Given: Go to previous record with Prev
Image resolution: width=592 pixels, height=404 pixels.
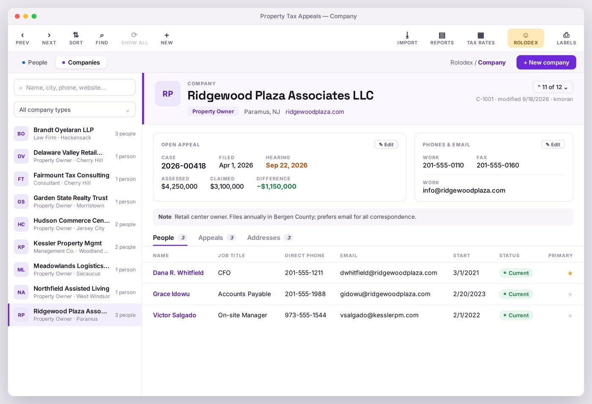Looking at the screenshot, I should [x=22, y=38].
